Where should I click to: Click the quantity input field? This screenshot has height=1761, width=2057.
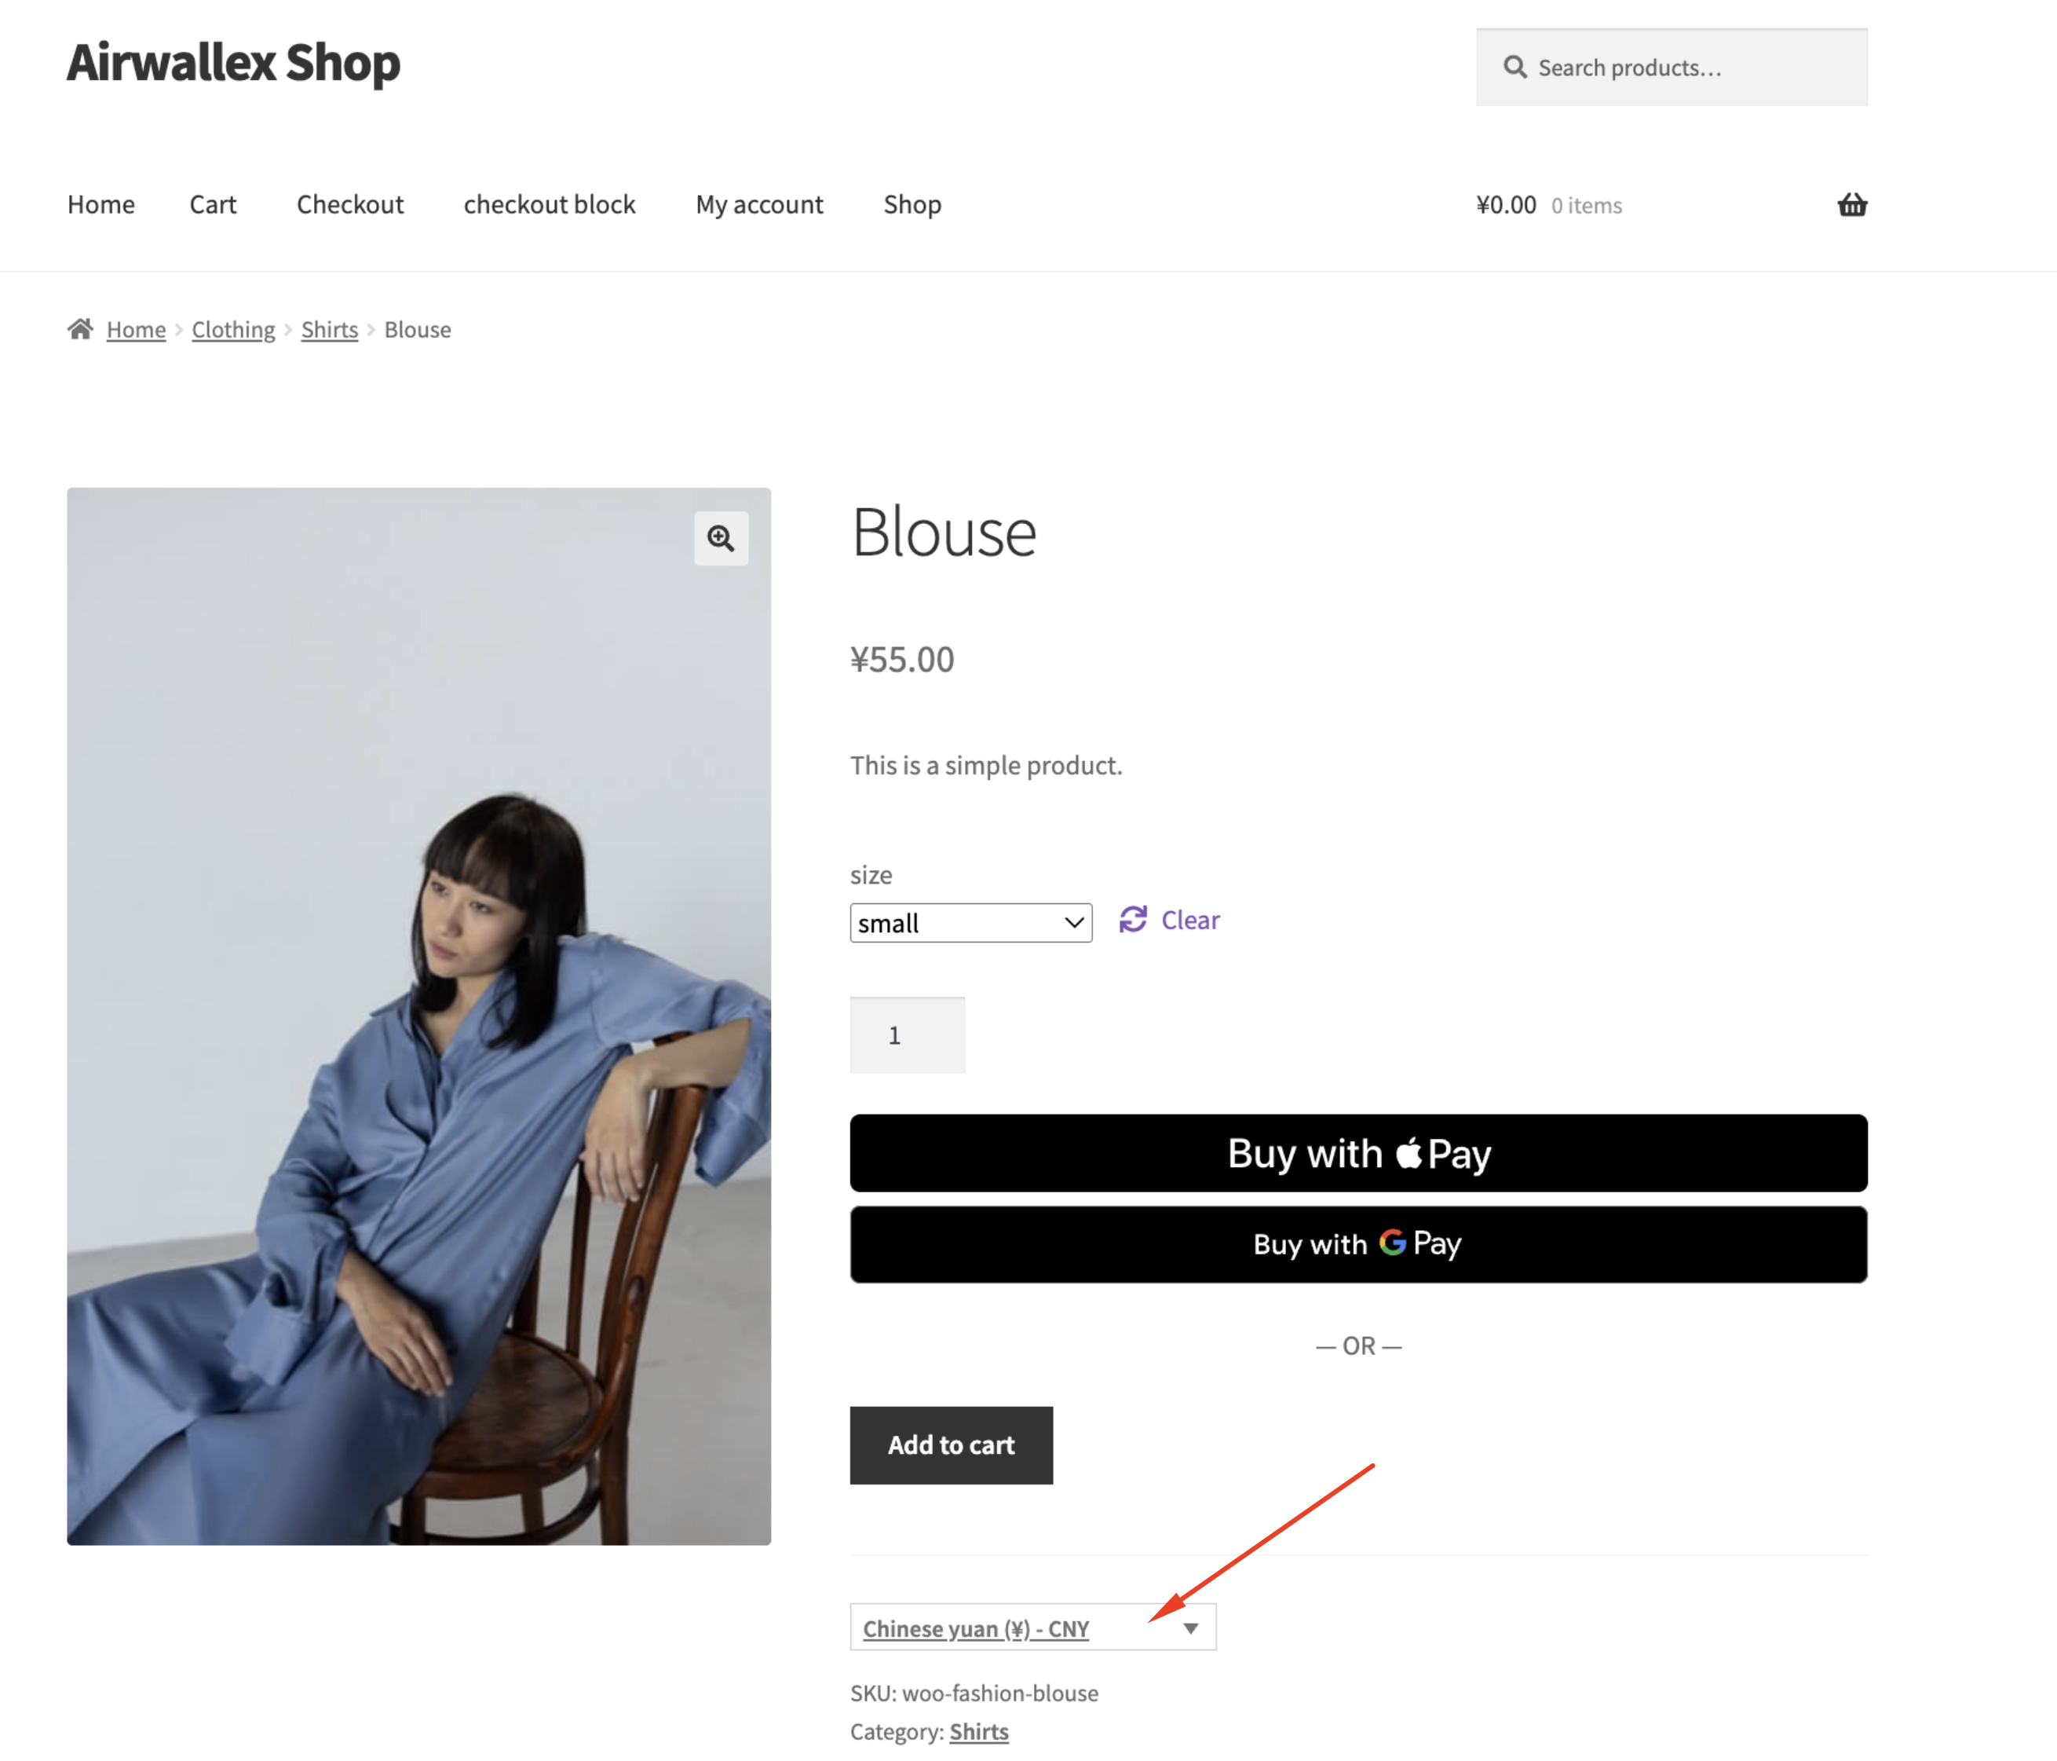(906, 1034)
